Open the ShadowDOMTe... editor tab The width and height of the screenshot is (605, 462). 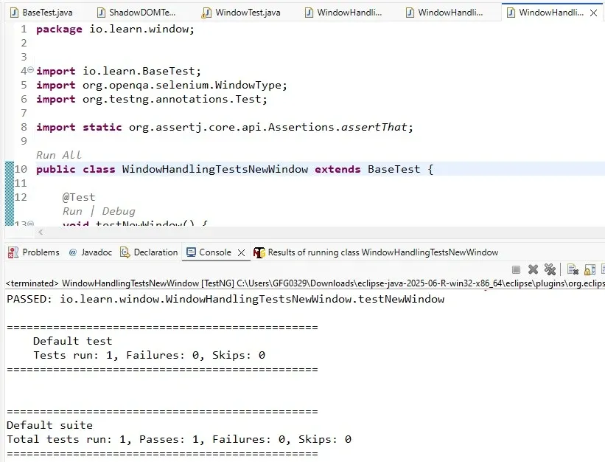click(136, 13)
